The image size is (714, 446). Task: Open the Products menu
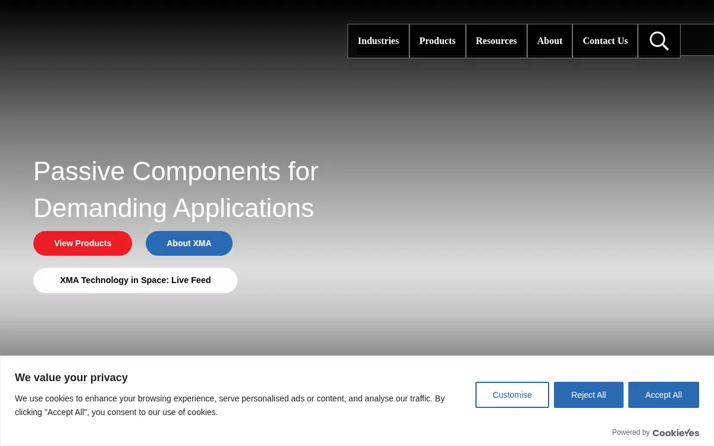coord(437,41)
